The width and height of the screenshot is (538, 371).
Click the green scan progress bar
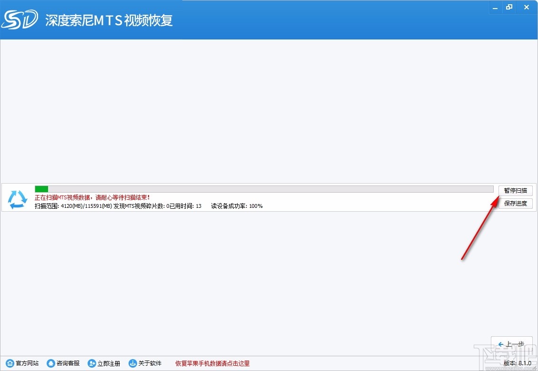click(41, 188)
